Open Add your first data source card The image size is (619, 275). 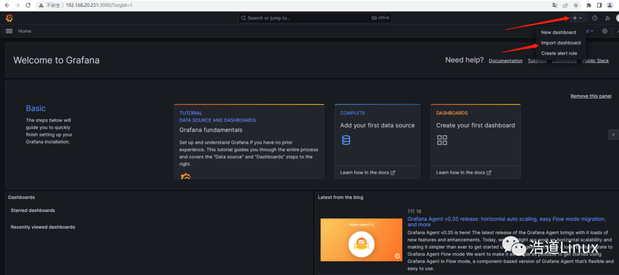377,142
